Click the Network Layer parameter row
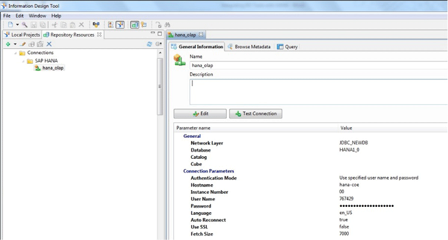448x240 pixels. pos(310,143)
